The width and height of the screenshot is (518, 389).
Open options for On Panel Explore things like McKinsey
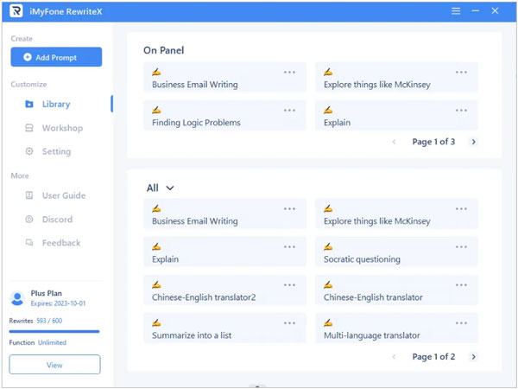tap(461, 72)
